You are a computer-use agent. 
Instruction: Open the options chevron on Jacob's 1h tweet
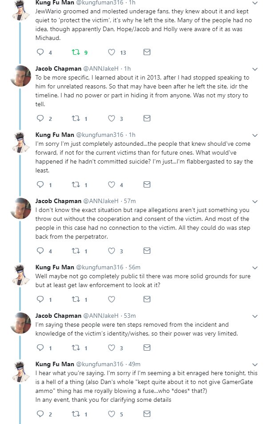coord(255,69)
